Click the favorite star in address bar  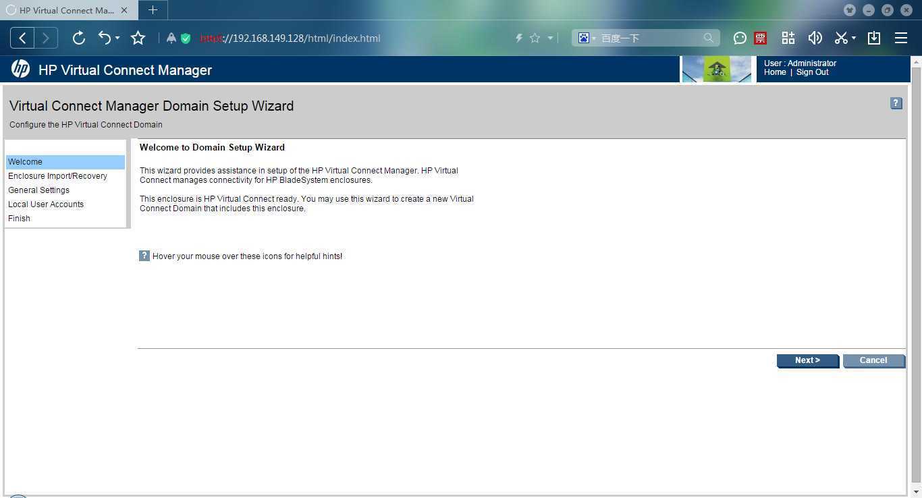coord(535,38)
